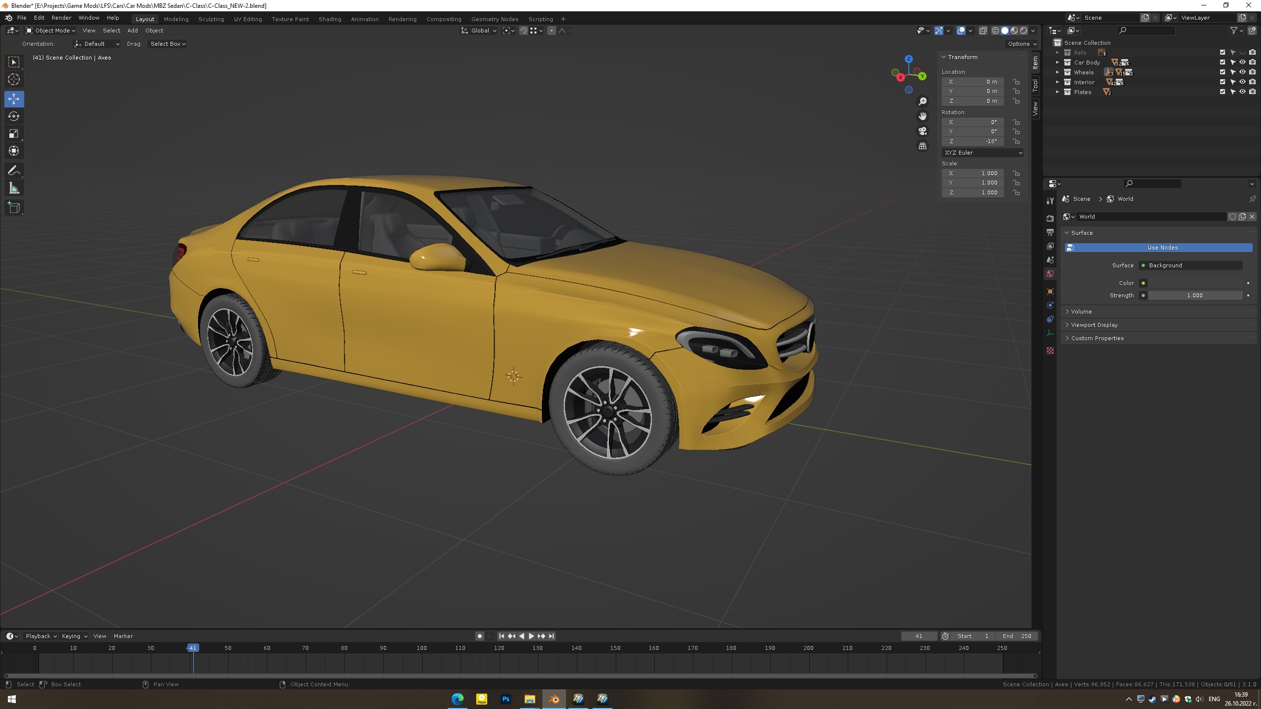The height and width of the screenshot is (709, 1261).
Task: Switch to orthographic/perspective grid icon
Action: (923, 146)
